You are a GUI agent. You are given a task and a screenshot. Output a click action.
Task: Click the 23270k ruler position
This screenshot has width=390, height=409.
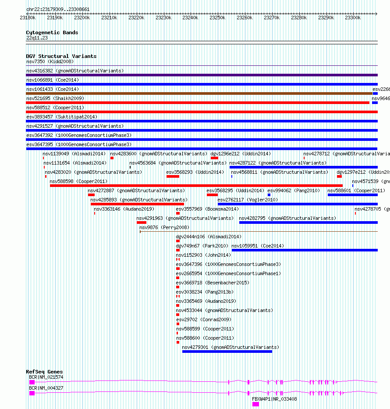click(x=272, y=18)
